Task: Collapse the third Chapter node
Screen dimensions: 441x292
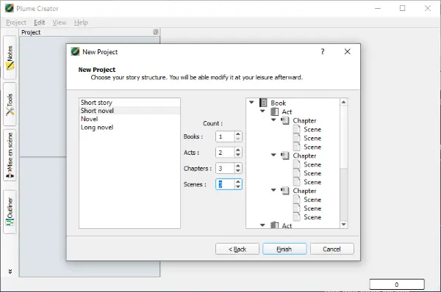Action: pyautogui.click(x=273, y=190)
